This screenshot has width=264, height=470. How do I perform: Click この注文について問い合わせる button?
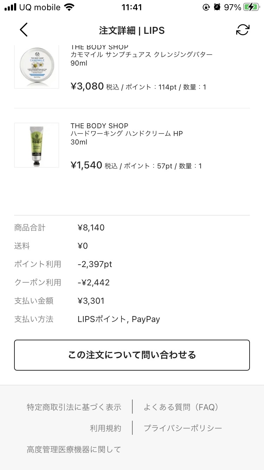coord(132,355)
